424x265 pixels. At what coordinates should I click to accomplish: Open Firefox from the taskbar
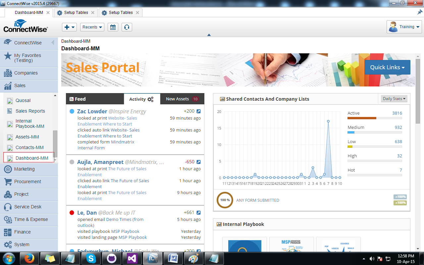click(29, 258)
